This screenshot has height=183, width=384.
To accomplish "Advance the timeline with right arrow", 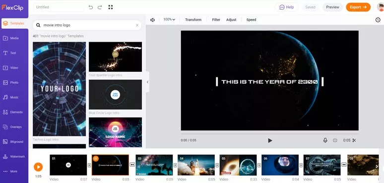I will (x=377, y=167).
